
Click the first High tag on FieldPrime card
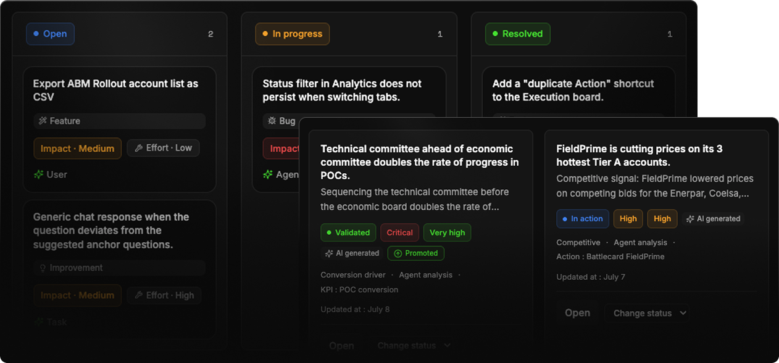pos(628,219)
